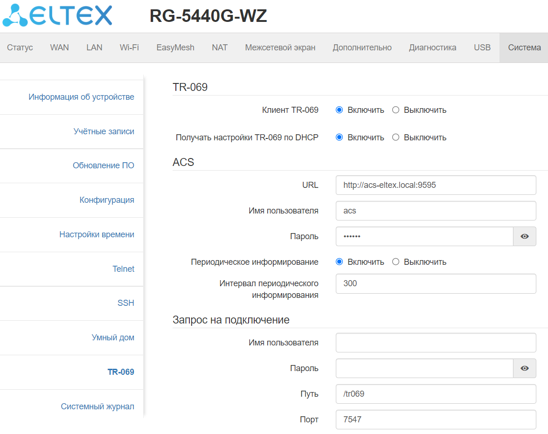
Task: Disable the TR-069 client radio button
Action: tap(396, 110)
